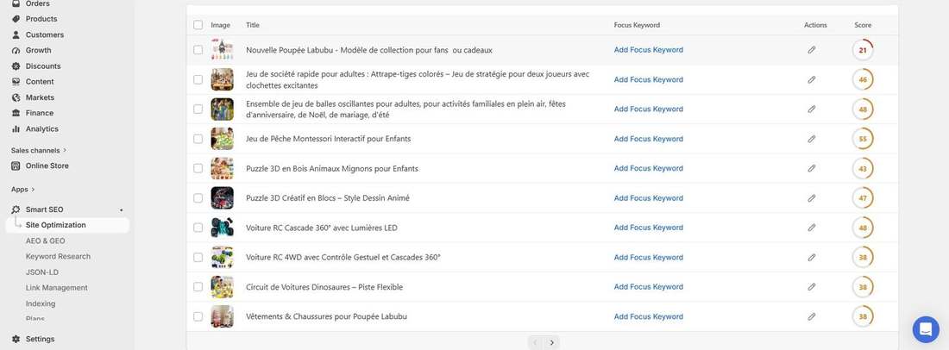Viewport: 949px width, 350px height.
Task: Check the Puzzle 3D Créatif en Blocs row
Action: click(x=198, y=197)
